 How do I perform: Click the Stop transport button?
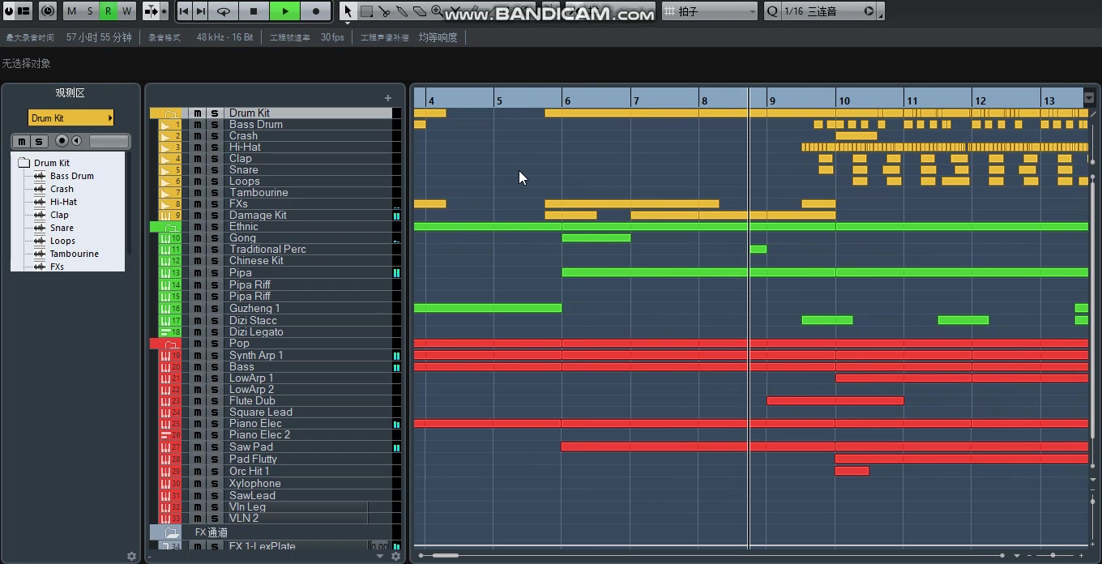[254, 11]
